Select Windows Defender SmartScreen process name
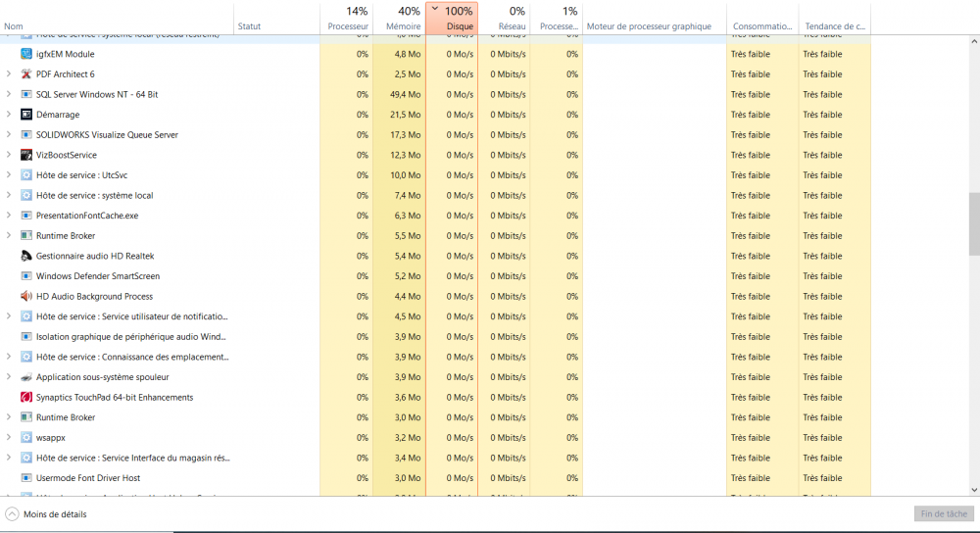Screen dimensions: 980x533 pos(98,276)
